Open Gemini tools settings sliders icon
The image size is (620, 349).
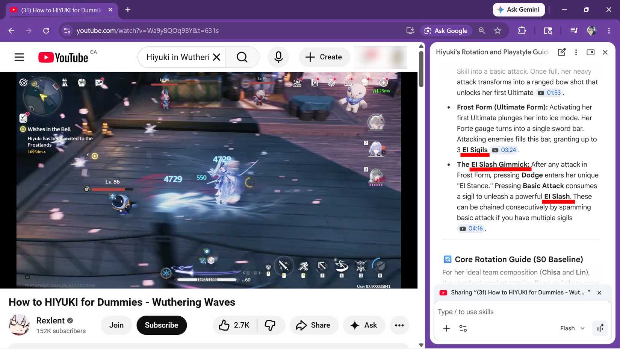coord(463,329)
